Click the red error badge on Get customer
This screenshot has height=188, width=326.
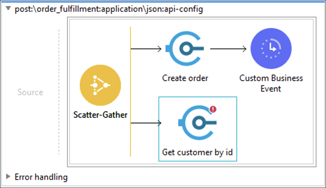pyautogui.click(x=213, y=109)
